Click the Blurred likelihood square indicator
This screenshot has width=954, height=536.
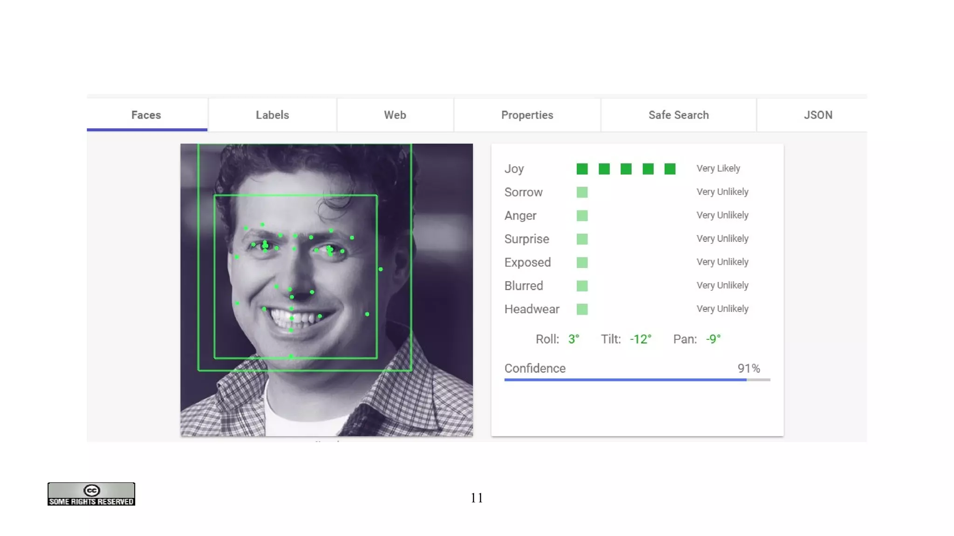[582, 286]
